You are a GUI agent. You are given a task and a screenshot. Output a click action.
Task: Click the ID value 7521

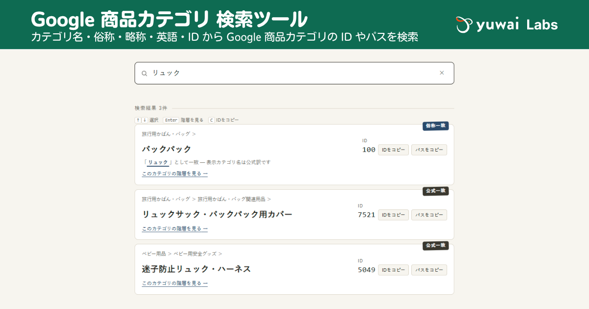[x=367, y=215]
